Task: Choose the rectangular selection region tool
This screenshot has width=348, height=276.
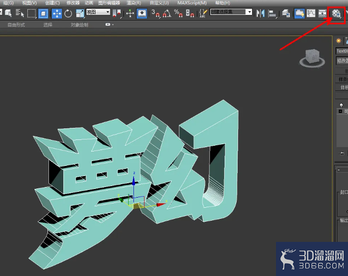Action: [x=32, y=13]
